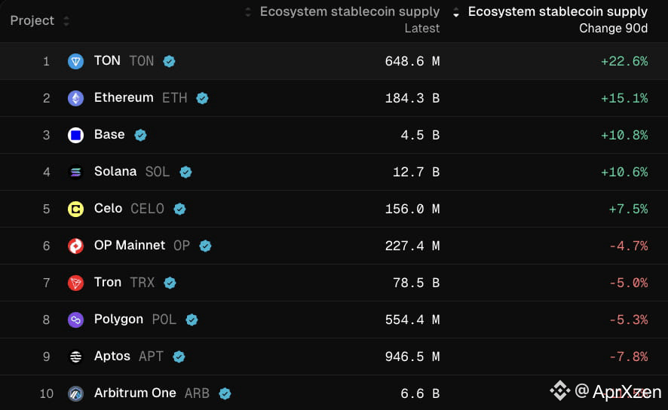Click verified badge next to TON
This screenshot has height=410, width=668.
click(169, 61)
